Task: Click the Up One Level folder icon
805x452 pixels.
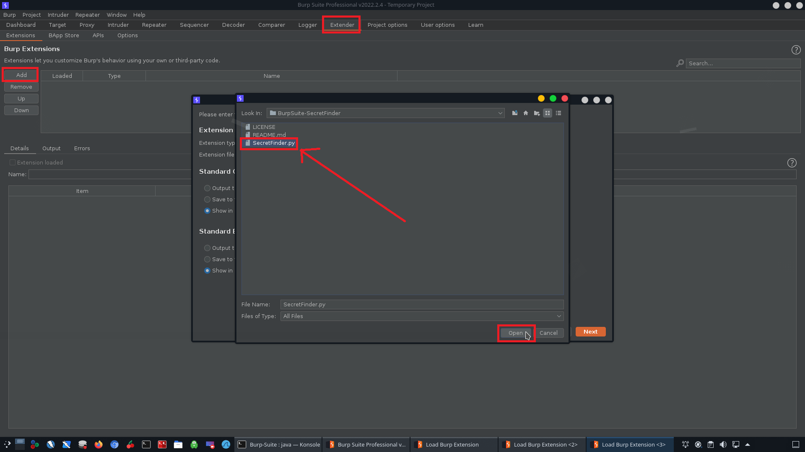Action: (514, 113)
